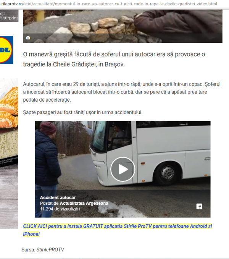Open the Actualitatea Argeseana page link

pos(84,203)
